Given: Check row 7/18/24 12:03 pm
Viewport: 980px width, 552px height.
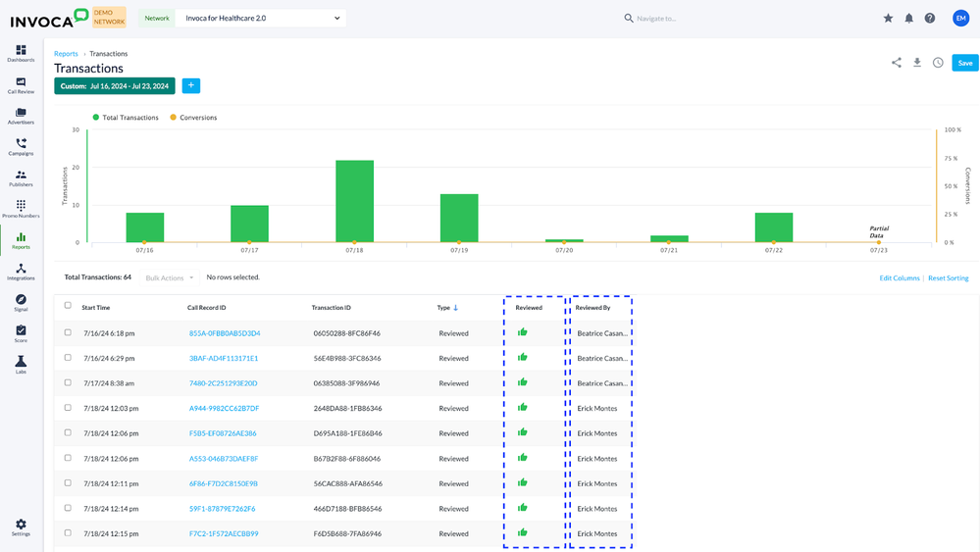Looking at the screenshot, I should (x=68, y=408).
